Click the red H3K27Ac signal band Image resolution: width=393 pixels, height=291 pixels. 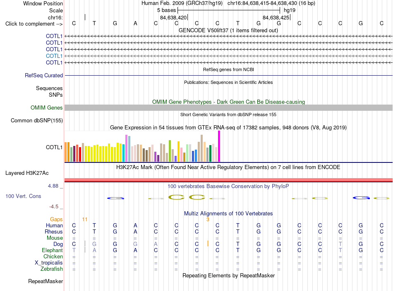coord(229,180)
